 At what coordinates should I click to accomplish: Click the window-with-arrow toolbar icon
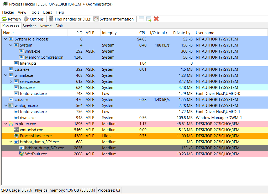[x=149, y=19]
